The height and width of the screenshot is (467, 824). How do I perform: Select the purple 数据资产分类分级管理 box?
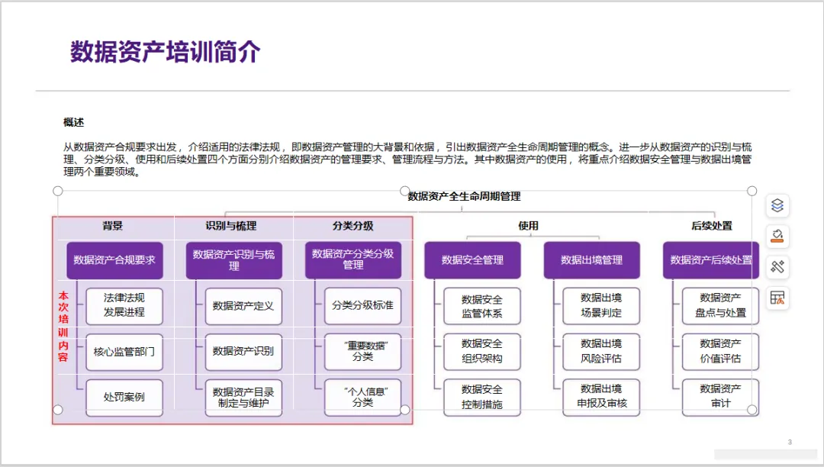click(353, 259)
